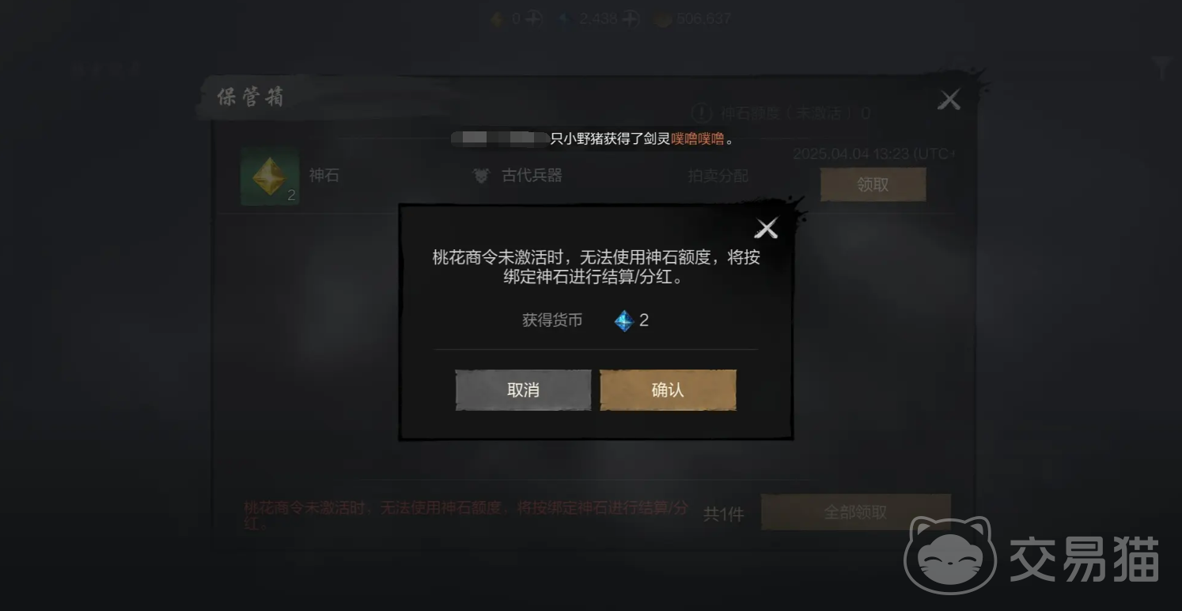This screenshot has width=1182, height=611.
Task: Click the 获得货币 amount label
Action: tap(552, 321)
